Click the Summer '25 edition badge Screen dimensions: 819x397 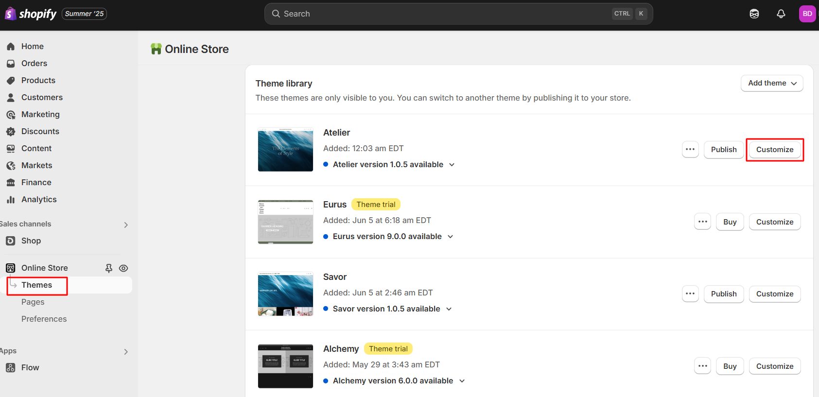pyautogui.click(x=85, y=14)
